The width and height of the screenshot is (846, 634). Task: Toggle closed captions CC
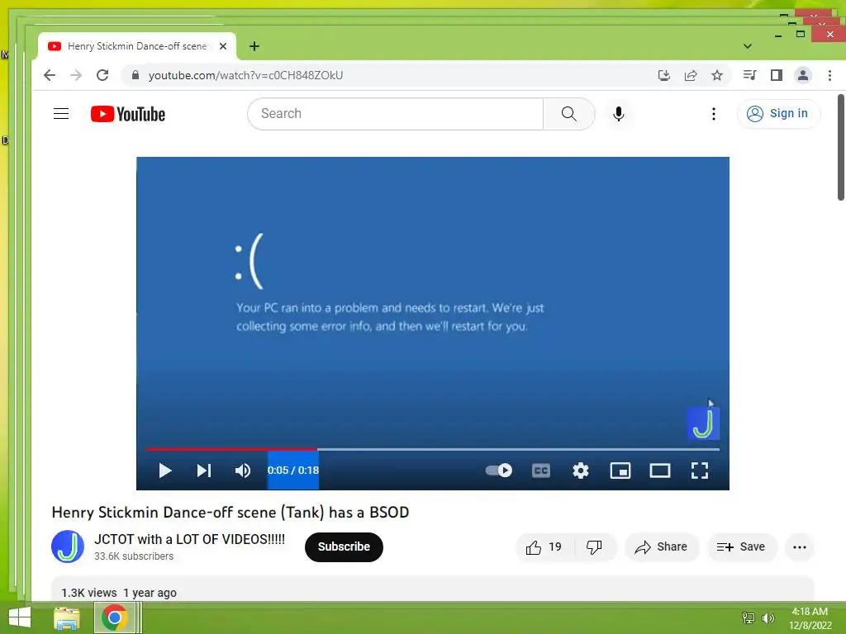tap(541, 471)
